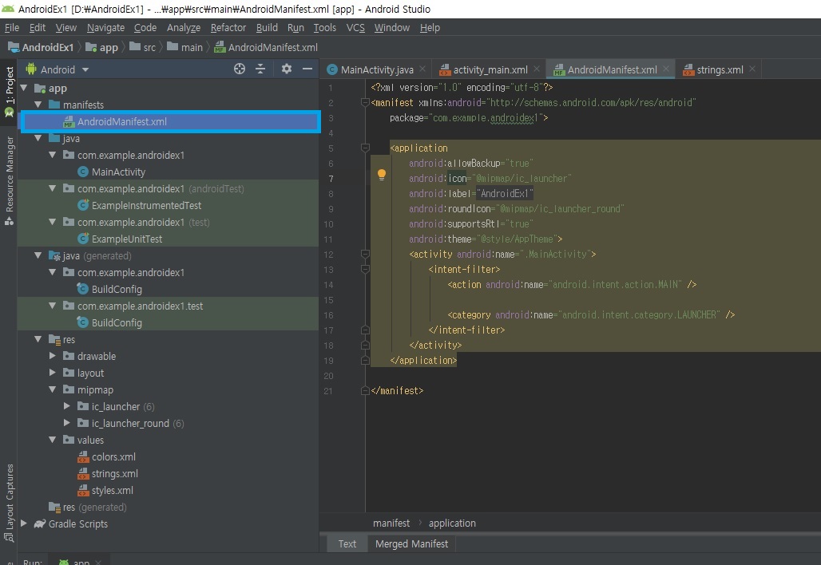This screenshot has width=821, height=565.
Task: Open the app Run tab at bottom
Action: pos(80,561)
